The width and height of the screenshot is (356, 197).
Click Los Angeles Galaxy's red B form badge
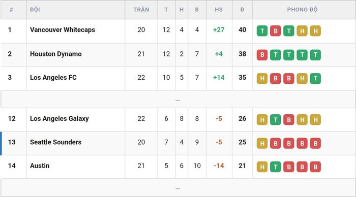coord(289,120)
